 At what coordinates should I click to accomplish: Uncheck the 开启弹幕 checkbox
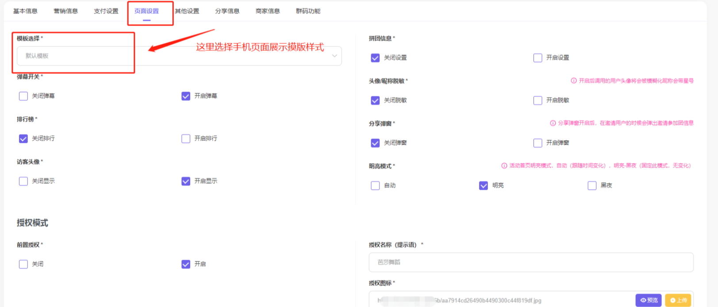186,96
